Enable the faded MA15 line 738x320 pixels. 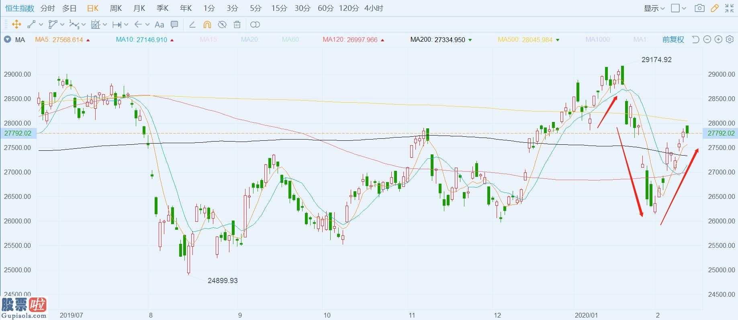(x=208, y=39)
